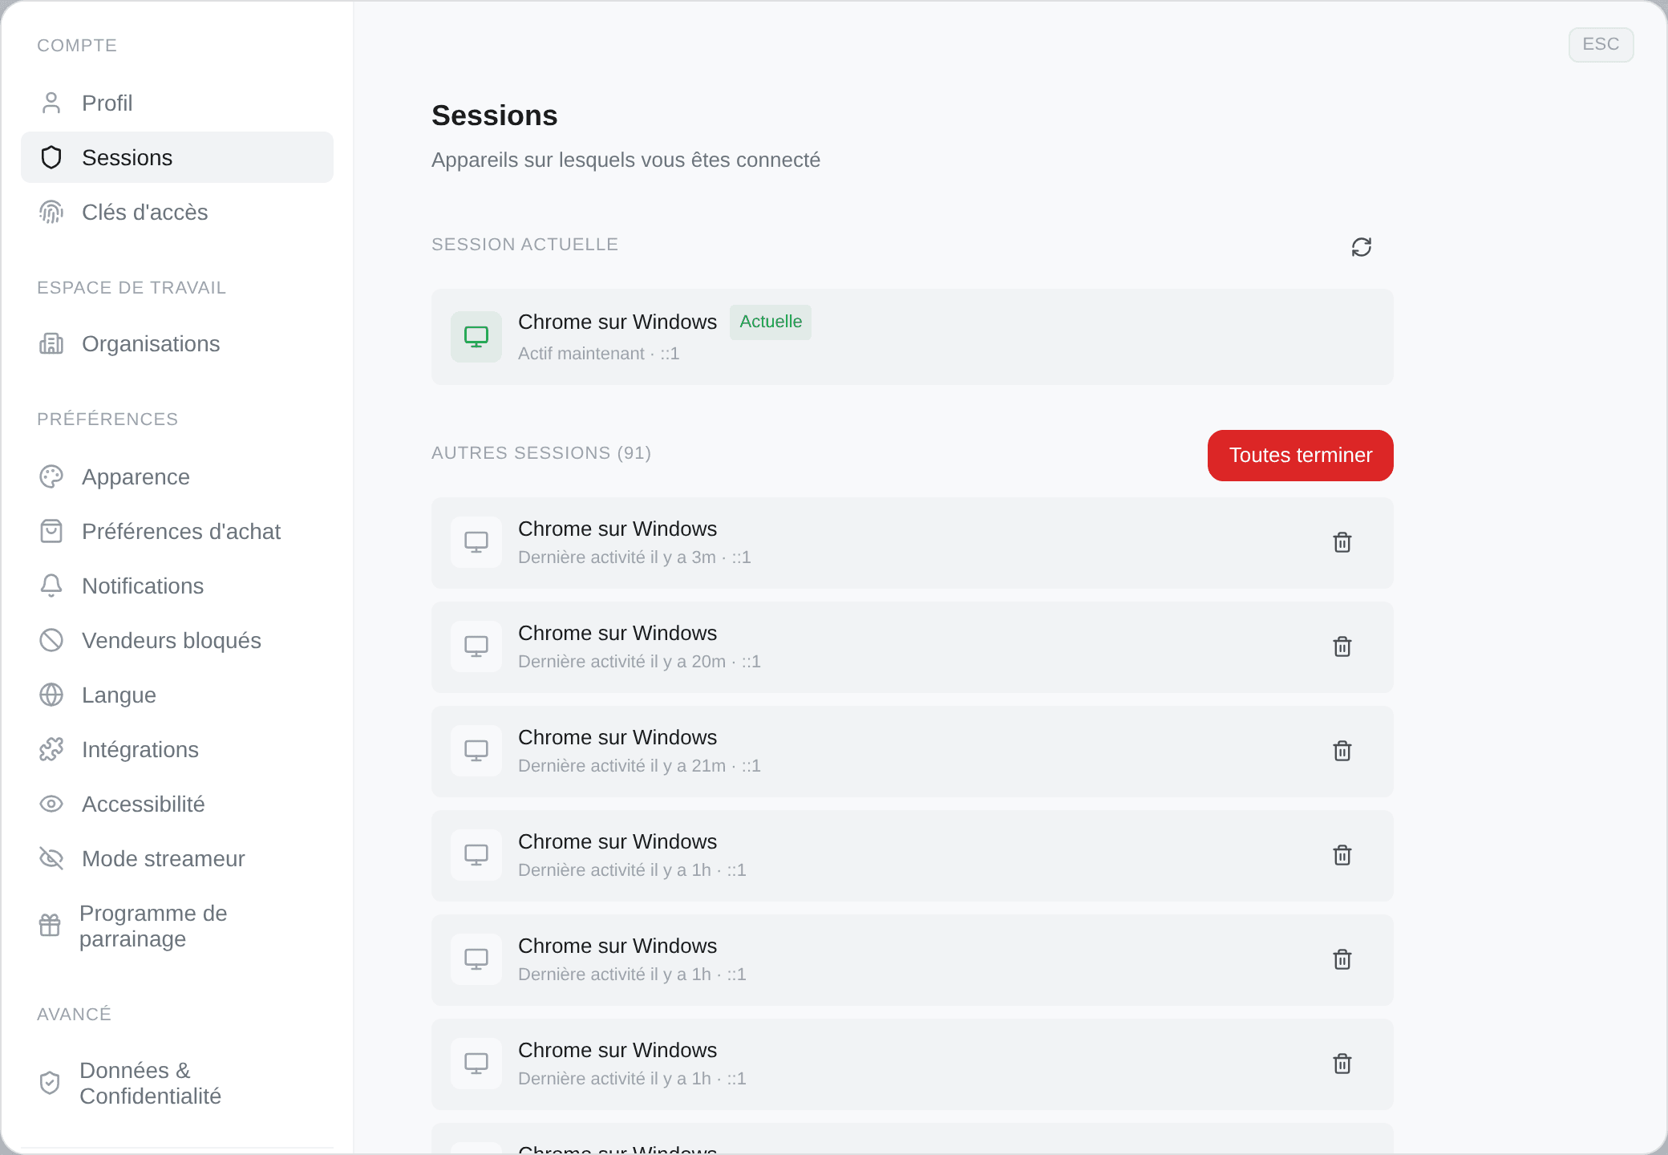Image resolution: width=1668 pixels, height=1155 pixels.
Task: Click the building icon for Organisations
Action: click(51, 343)
